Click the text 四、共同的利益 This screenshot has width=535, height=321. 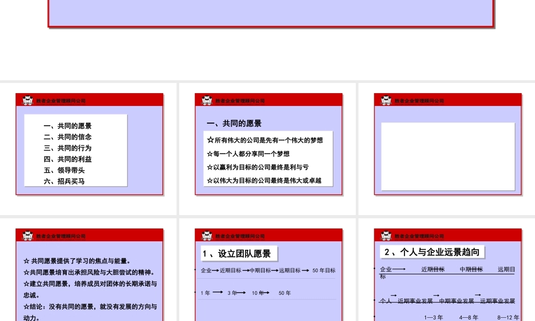67,159
